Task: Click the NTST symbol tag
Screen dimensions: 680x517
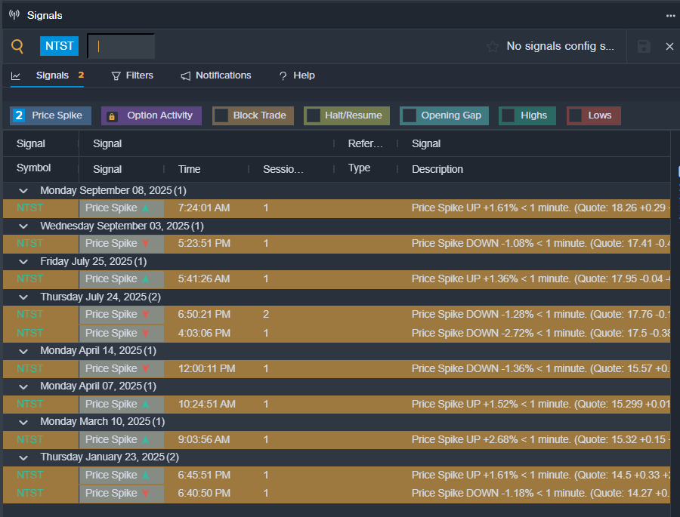Action: [60, 46]
